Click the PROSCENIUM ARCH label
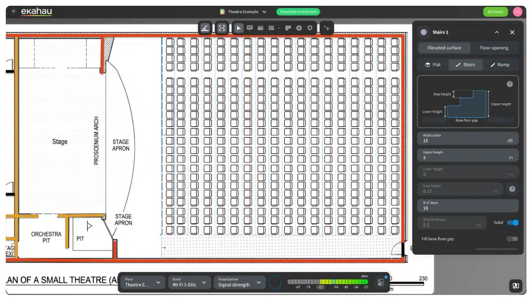Image resolution: width=531 pixels, height=299 pixels. (96, 141)
